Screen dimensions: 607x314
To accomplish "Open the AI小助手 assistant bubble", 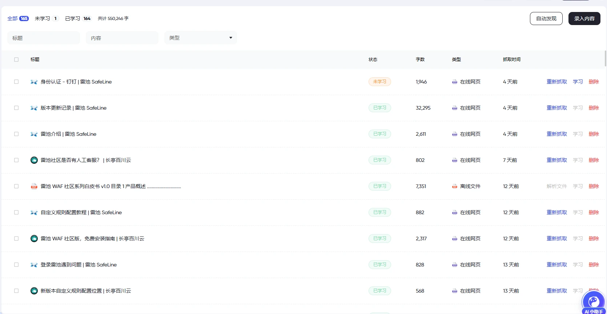I will coord(594,303).
